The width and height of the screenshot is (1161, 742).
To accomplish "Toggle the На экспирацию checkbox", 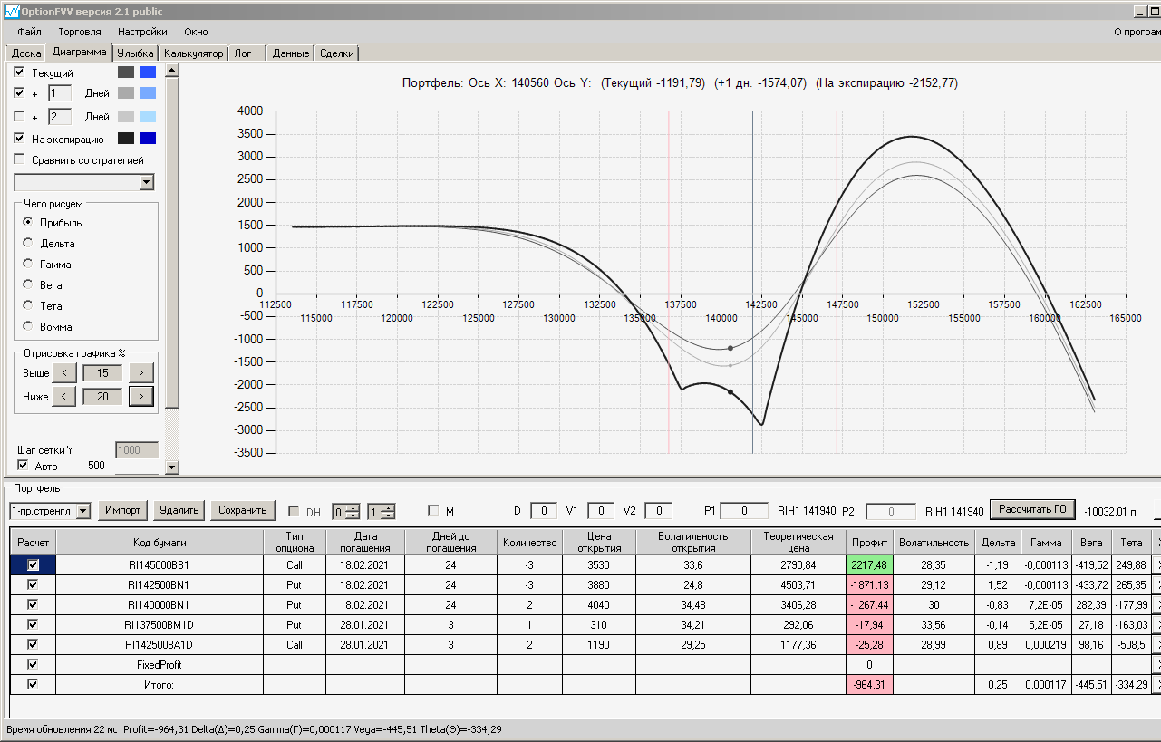I will 20,139.
